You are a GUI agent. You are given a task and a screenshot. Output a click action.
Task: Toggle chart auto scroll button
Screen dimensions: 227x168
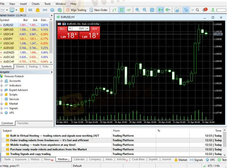click(160, 10)
